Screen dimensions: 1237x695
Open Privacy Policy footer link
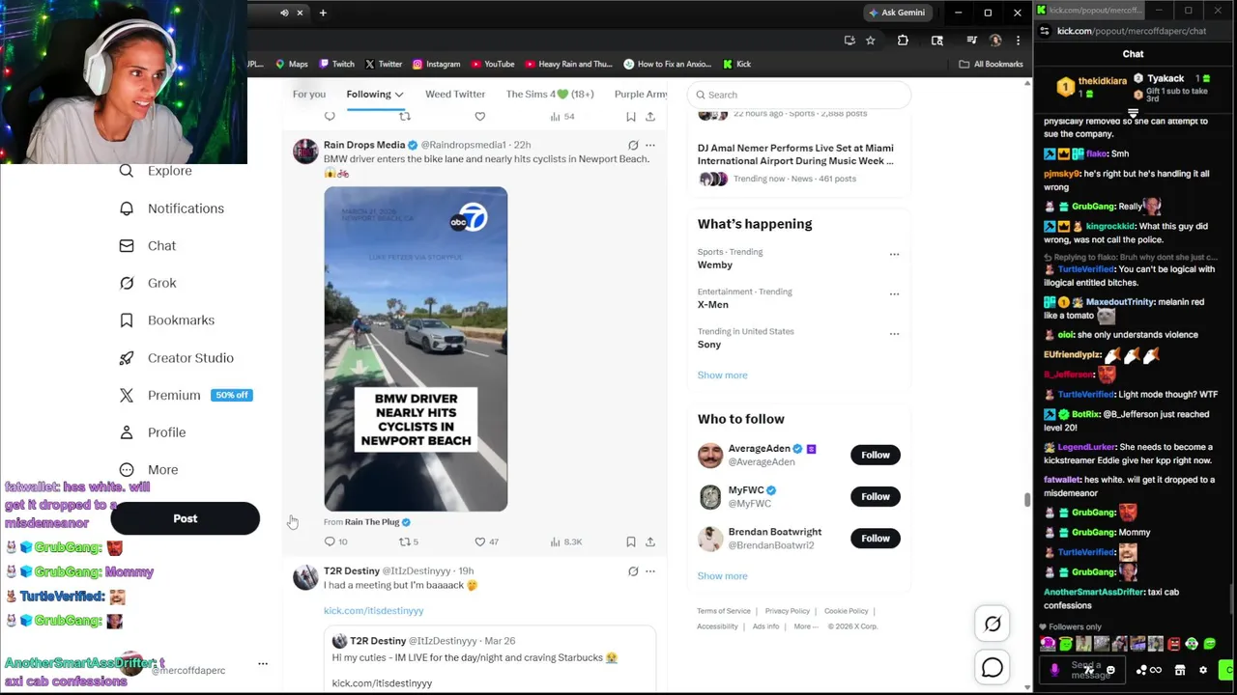coord(788,611)
